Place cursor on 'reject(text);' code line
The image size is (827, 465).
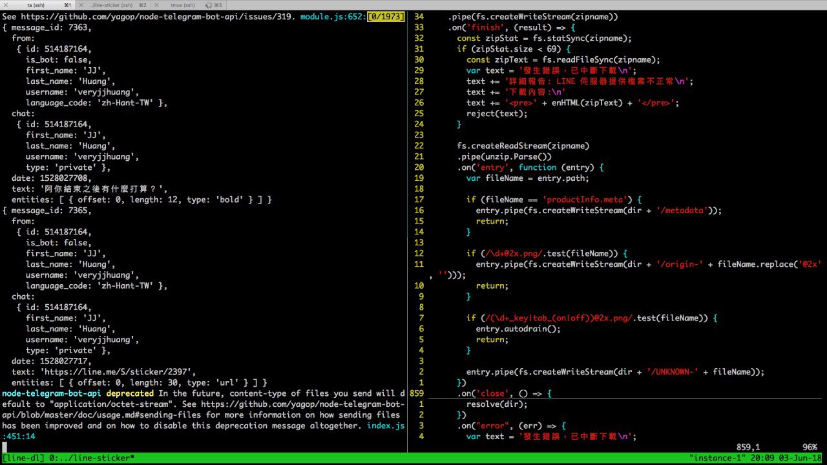(496, 114)
